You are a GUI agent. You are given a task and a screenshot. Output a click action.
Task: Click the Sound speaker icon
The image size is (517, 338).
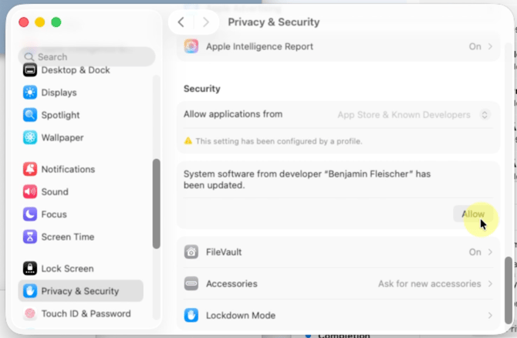[30, 191]
